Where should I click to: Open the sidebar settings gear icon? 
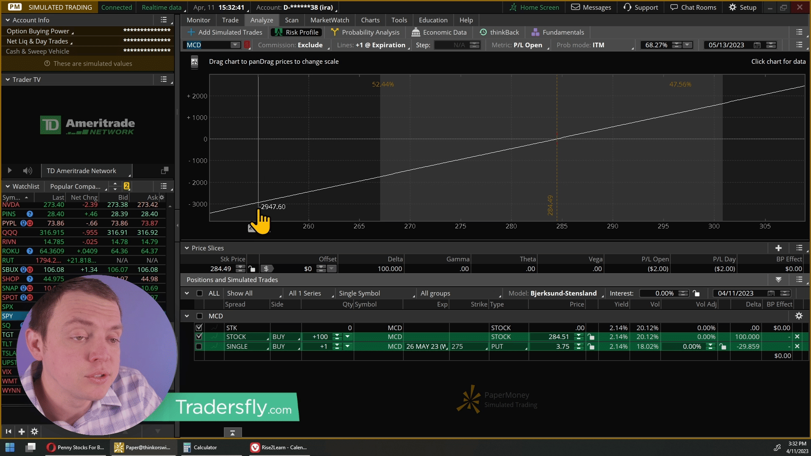(35, 432)
